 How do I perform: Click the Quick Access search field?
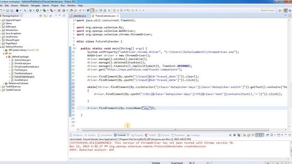(x=267, y=10)
